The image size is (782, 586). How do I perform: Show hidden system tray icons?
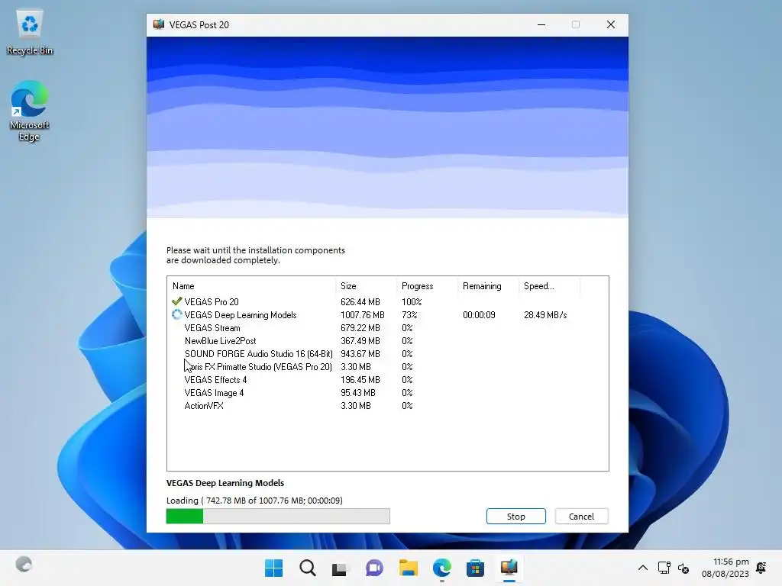point(643,568)
